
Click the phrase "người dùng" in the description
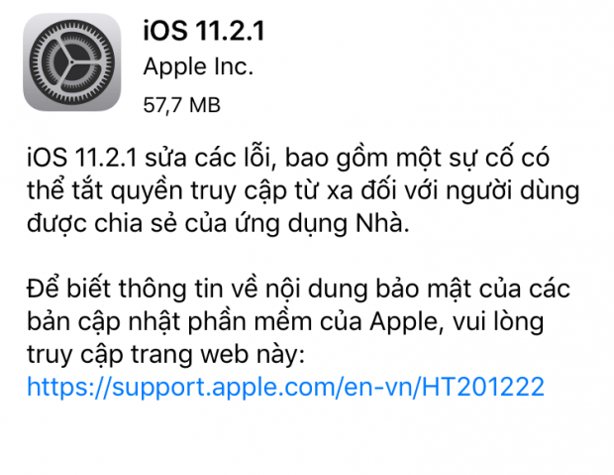pyautogui.click(x=513, y=191)
